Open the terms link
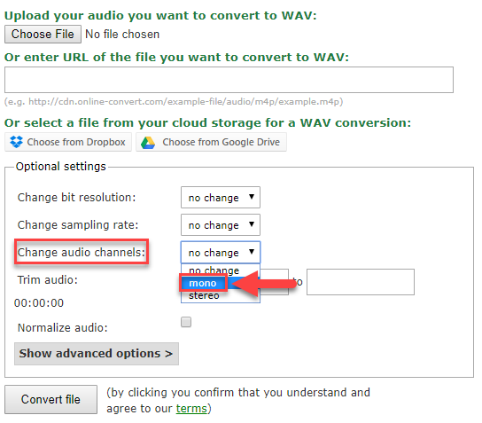This screenshot has height=423, width=482. point(191,409)
